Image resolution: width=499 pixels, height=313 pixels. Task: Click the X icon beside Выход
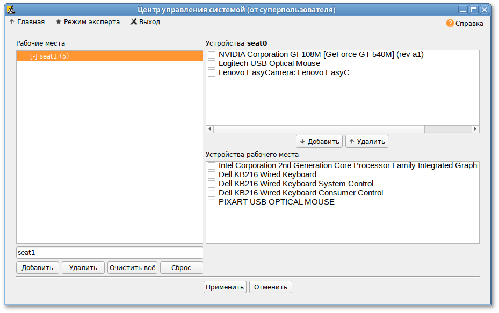pyautogui.click(x=134, y=22)
